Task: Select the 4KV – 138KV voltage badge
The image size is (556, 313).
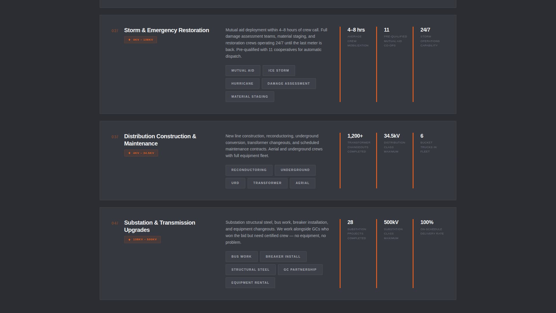Action: click(140, 40)
